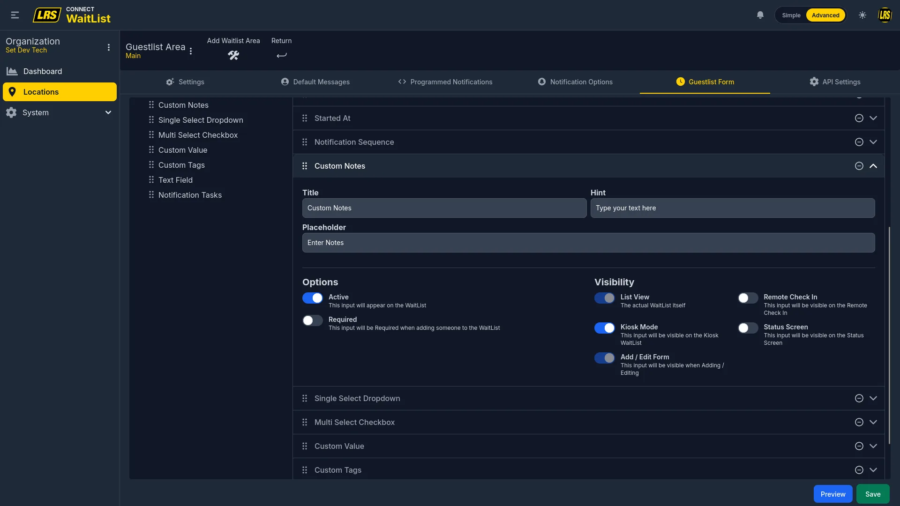
Task: Switch to Advanced mode
Action: [825, 15]
